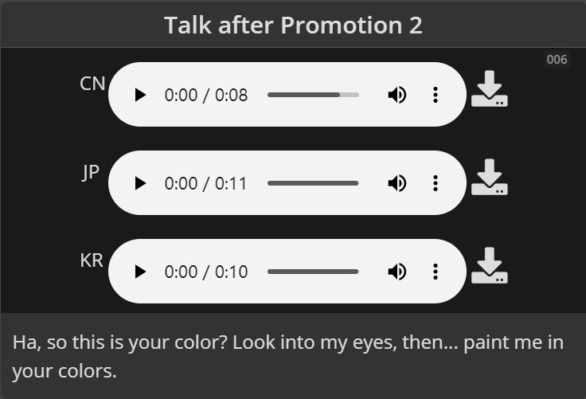Click the KR language label

tap(92, 260)
